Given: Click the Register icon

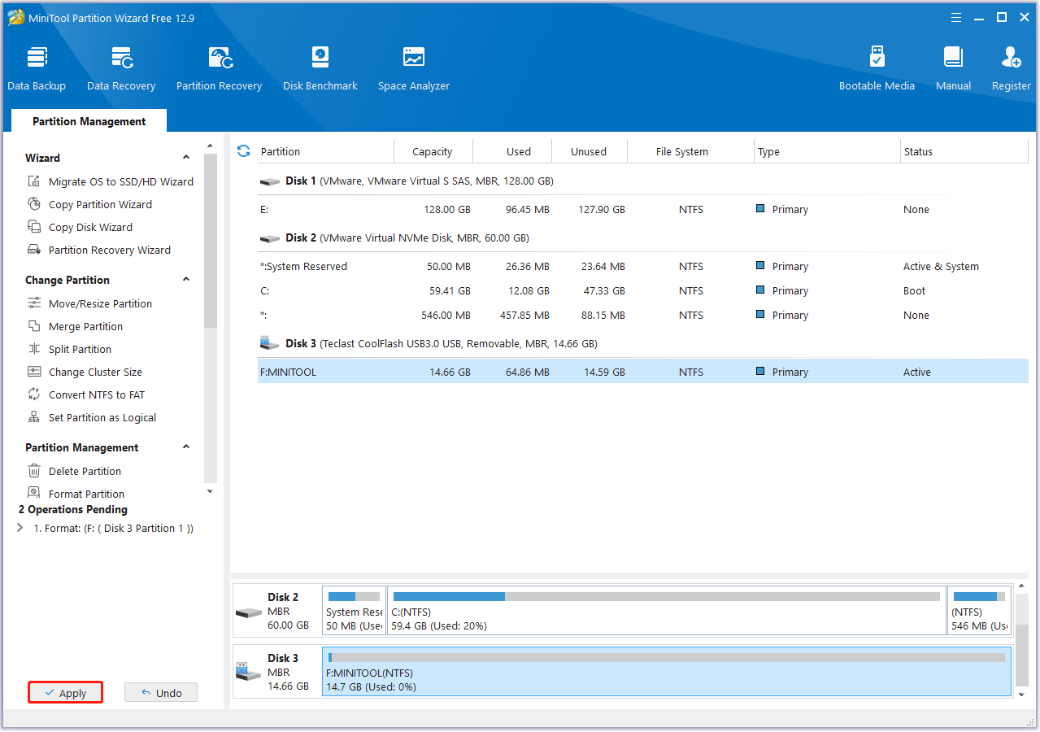Looking at the screenshot, I should pos(1010,67).
